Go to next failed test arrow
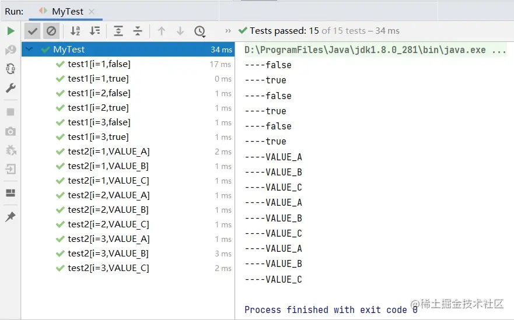514x320 pixels. click(x=180, y=31)
